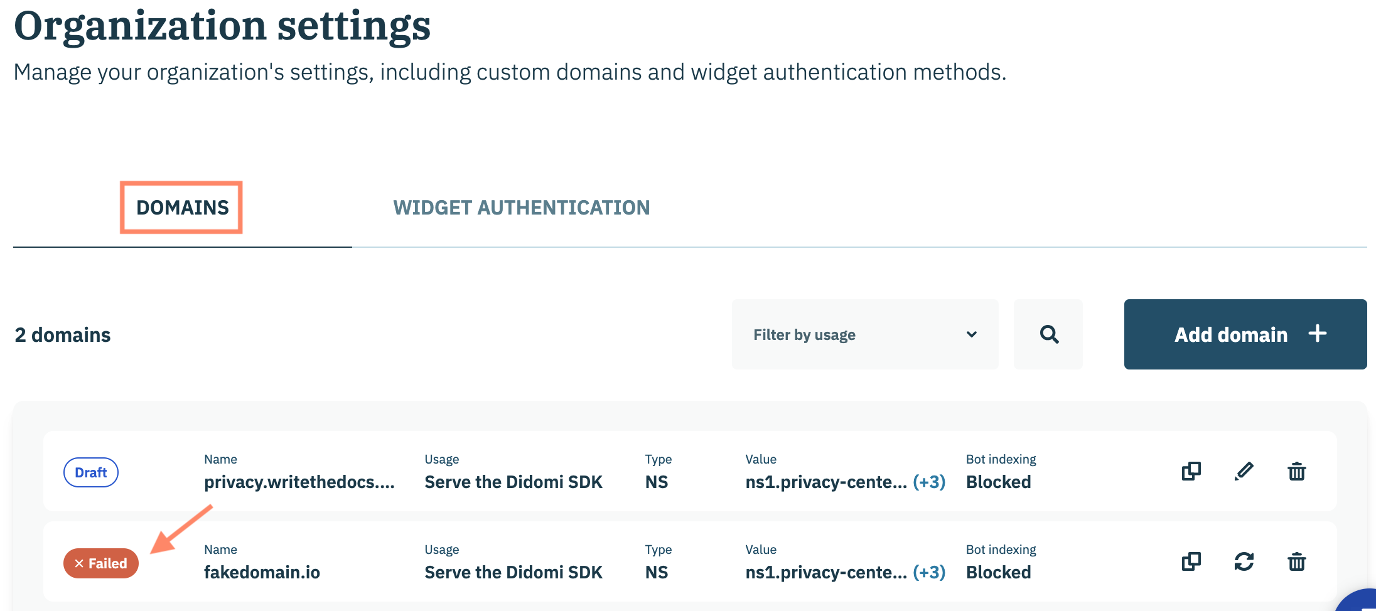
Task: Click the ns1.privacy-cente value for fakedomain.io
Action: pyautogui.click(x=825, y=572)
